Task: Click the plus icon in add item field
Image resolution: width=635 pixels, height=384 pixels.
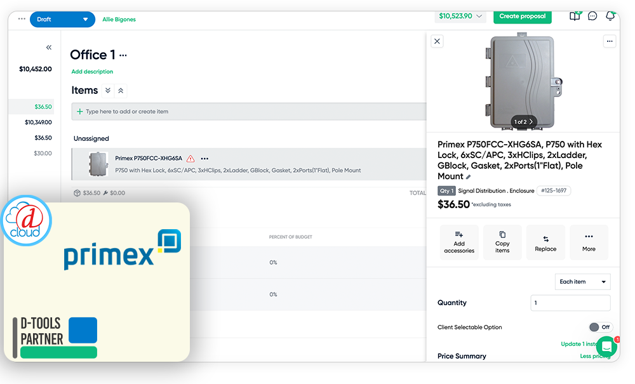Action: pos(80,111)
